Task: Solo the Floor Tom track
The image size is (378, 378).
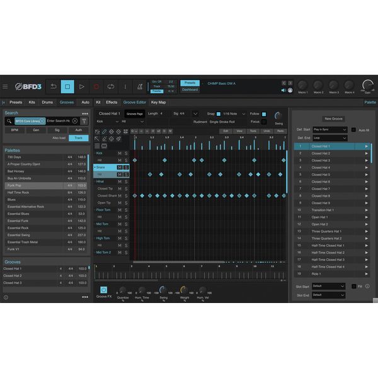Action: 126,210
